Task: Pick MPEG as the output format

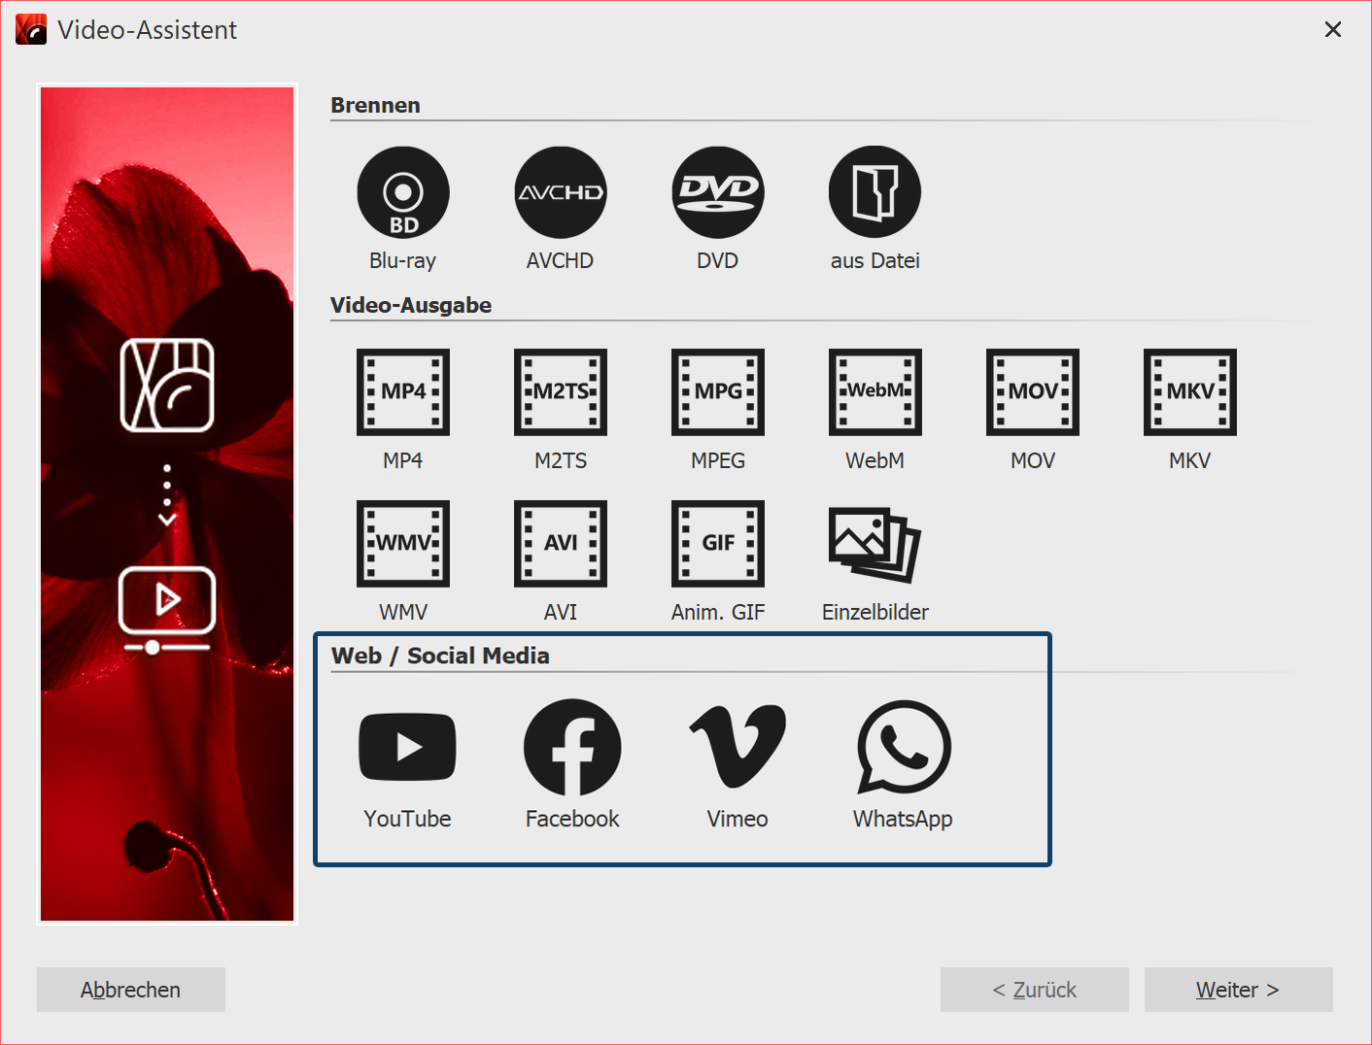Action: [718, 392]
